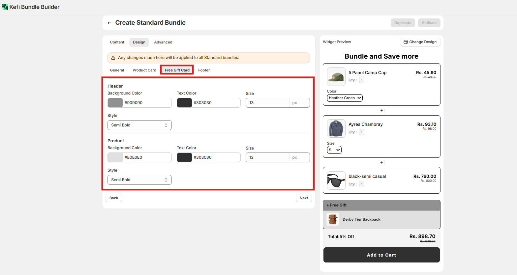Click the 5 Panel Camp Cap thumbnail
The image size is (517, 275).
(x=336, y=76)
